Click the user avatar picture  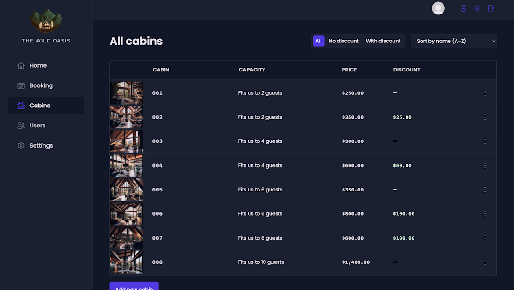tap(438, 8)
